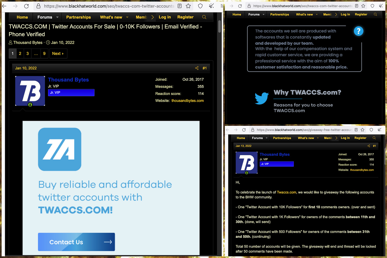Viewport: 387px width, 258px height.
Task: Expand the Forums dropdown in bottom-right window
Action: [x=267, y=138]
